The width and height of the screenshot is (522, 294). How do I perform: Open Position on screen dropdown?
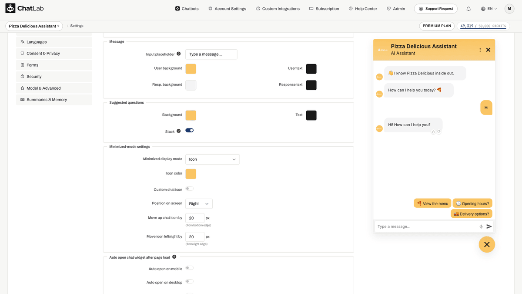199,204
